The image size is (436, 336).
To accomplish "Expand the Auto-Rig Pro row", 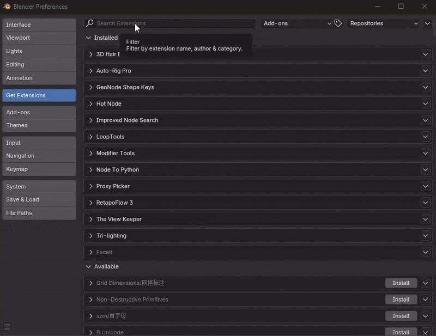I will coord(90,71).
